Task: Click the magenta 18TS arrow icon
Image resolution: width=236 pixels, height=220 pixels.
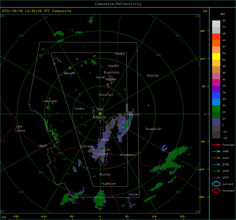Action: [216, 178]
